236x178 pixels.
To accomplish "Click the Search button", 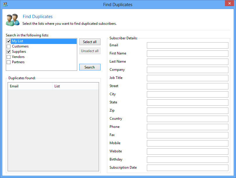I will tap(90, 67).
